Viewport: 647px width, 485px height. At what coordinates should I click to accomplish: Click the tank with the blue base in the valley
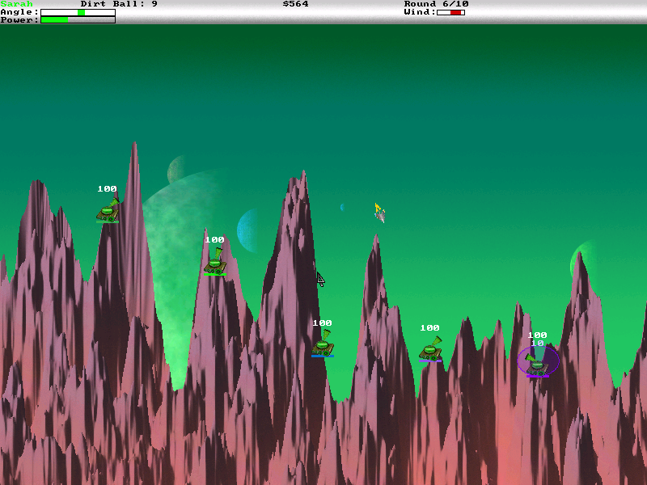(323, 345)
